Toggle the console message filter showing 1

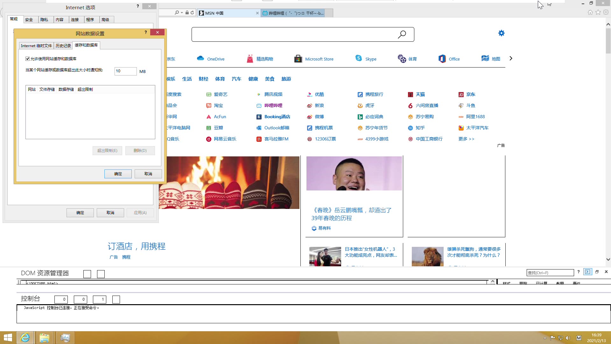point(100,299)
